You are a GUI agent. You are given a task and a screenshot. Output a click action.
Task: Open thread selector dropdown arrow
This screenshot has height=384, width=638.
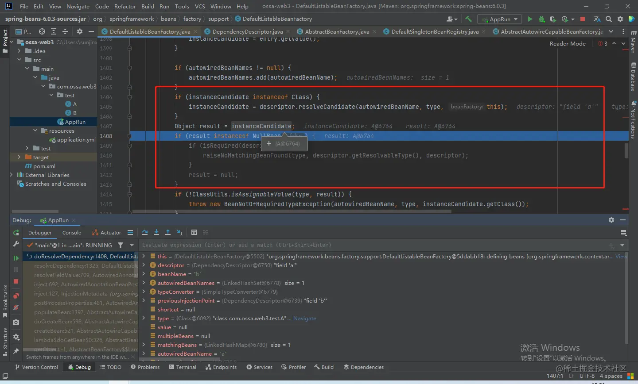pyautogui.click(x=132, y=245)
